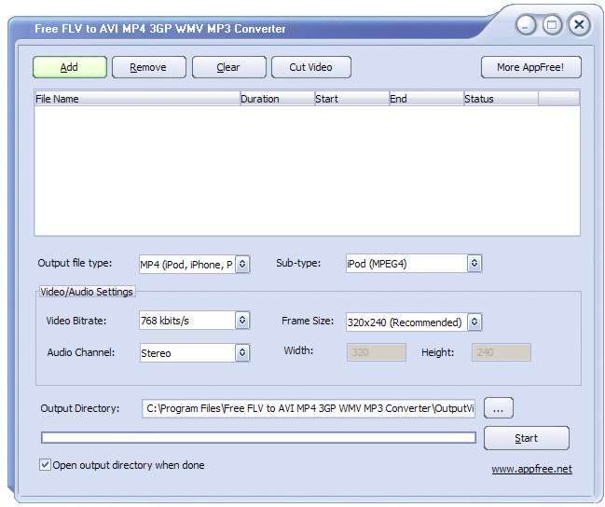Sort by Duration column header
This screenshot has width=605, height=507.
(277, 99)
